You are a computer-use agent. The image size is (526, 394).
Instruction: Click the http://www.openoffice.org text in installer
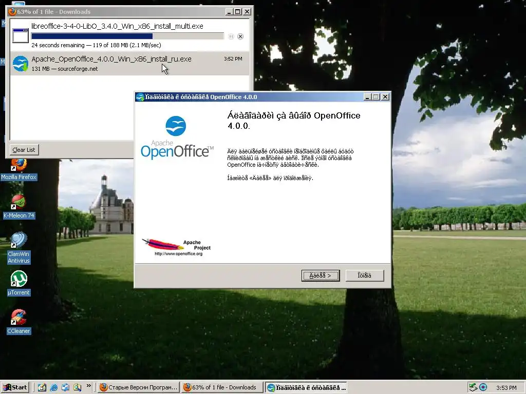pyautogui.click(x=178, y=253)
